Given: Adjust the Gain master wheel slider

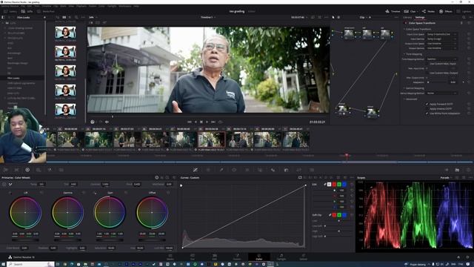Looking at the screenshot, I should coord(110,240).
